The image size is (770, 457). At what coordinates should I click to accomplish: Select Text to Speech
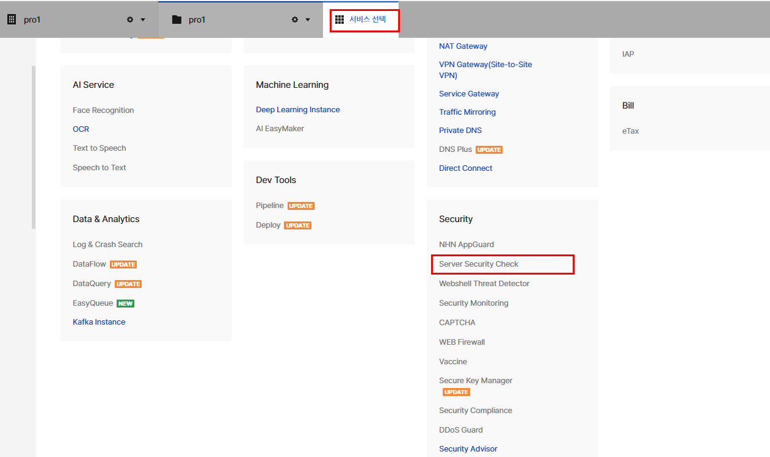click(x=100, y=148)
